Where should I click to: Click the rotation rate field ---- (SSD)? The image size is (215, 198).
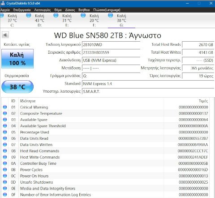click(198, 60)
